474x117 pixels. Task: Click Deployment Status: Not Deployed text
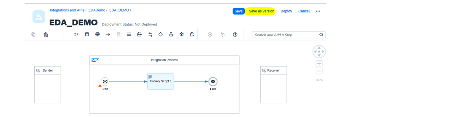[x=129, y=25]
